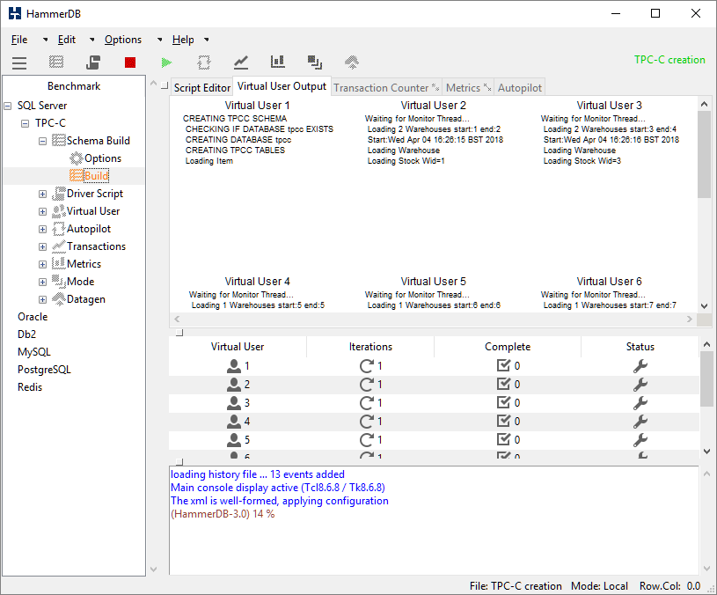Expand the Driver Script tree node
Viewport: 717px width, 595px height.
pyautogui.click(x=42, y=194)
